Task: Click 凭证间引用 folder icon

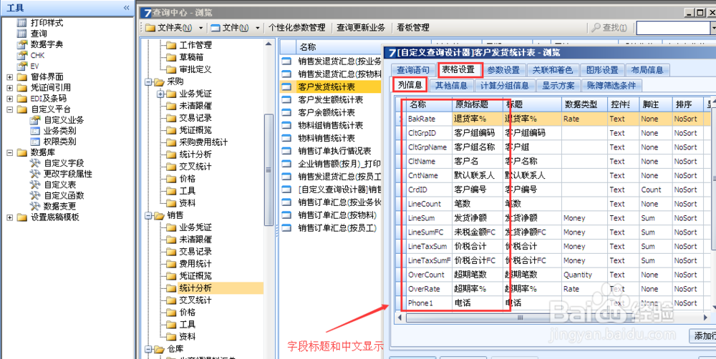Action: (21, 87)
